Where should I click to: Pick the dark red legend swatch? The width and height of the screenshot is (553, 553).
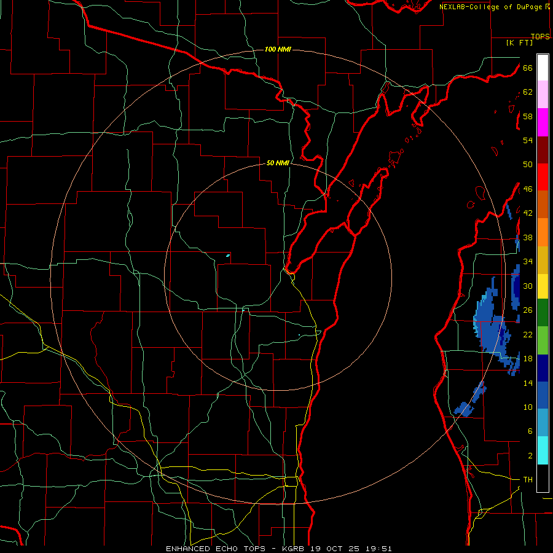(543, 150)
